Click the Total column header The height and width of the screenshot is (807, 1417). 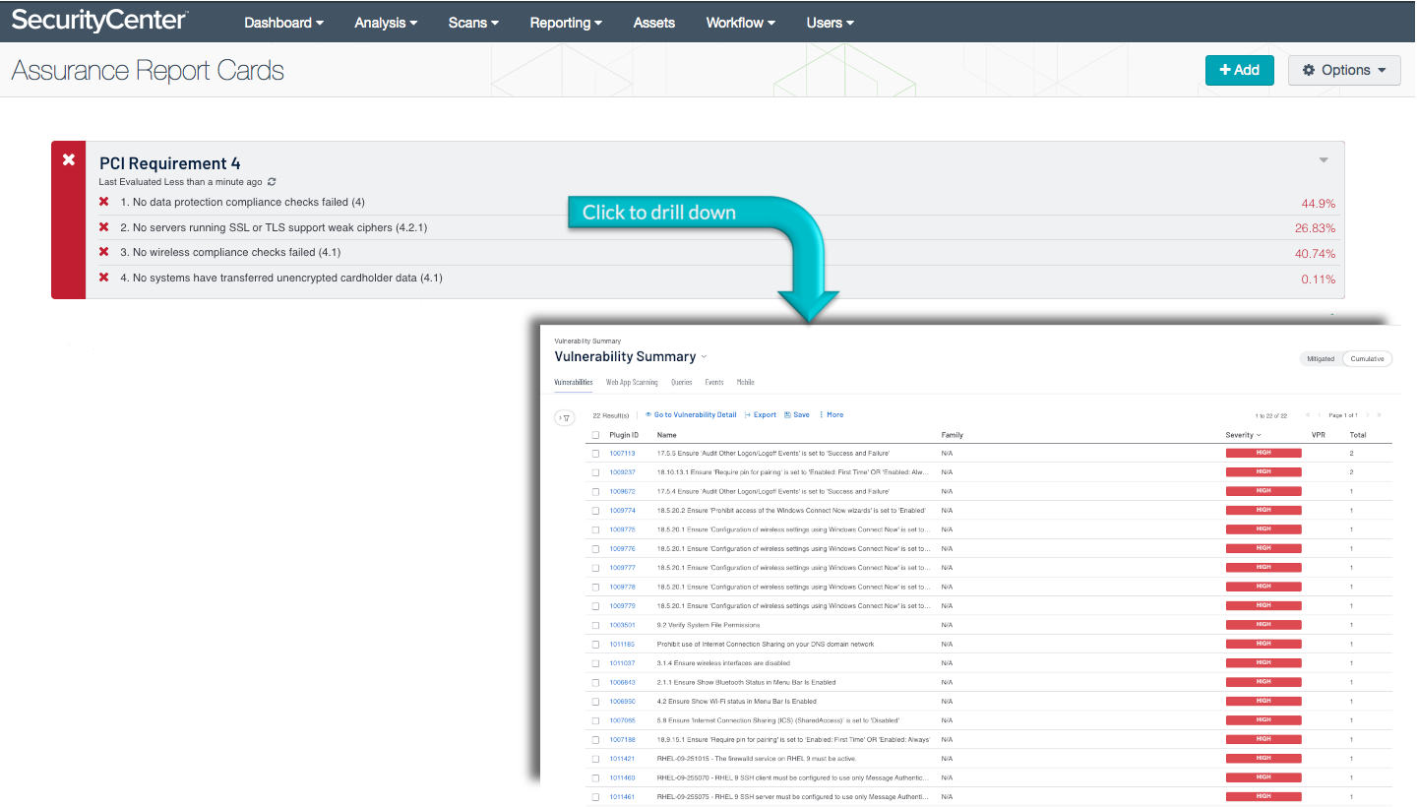pyautogui.click(x=1358, y=435)
